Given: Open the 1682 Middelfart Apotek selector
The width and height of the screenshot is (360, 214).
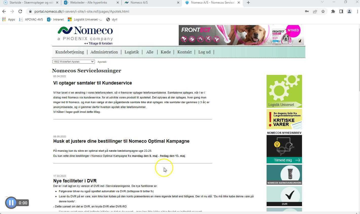Looking at the screenshot, I should [73, 61].
